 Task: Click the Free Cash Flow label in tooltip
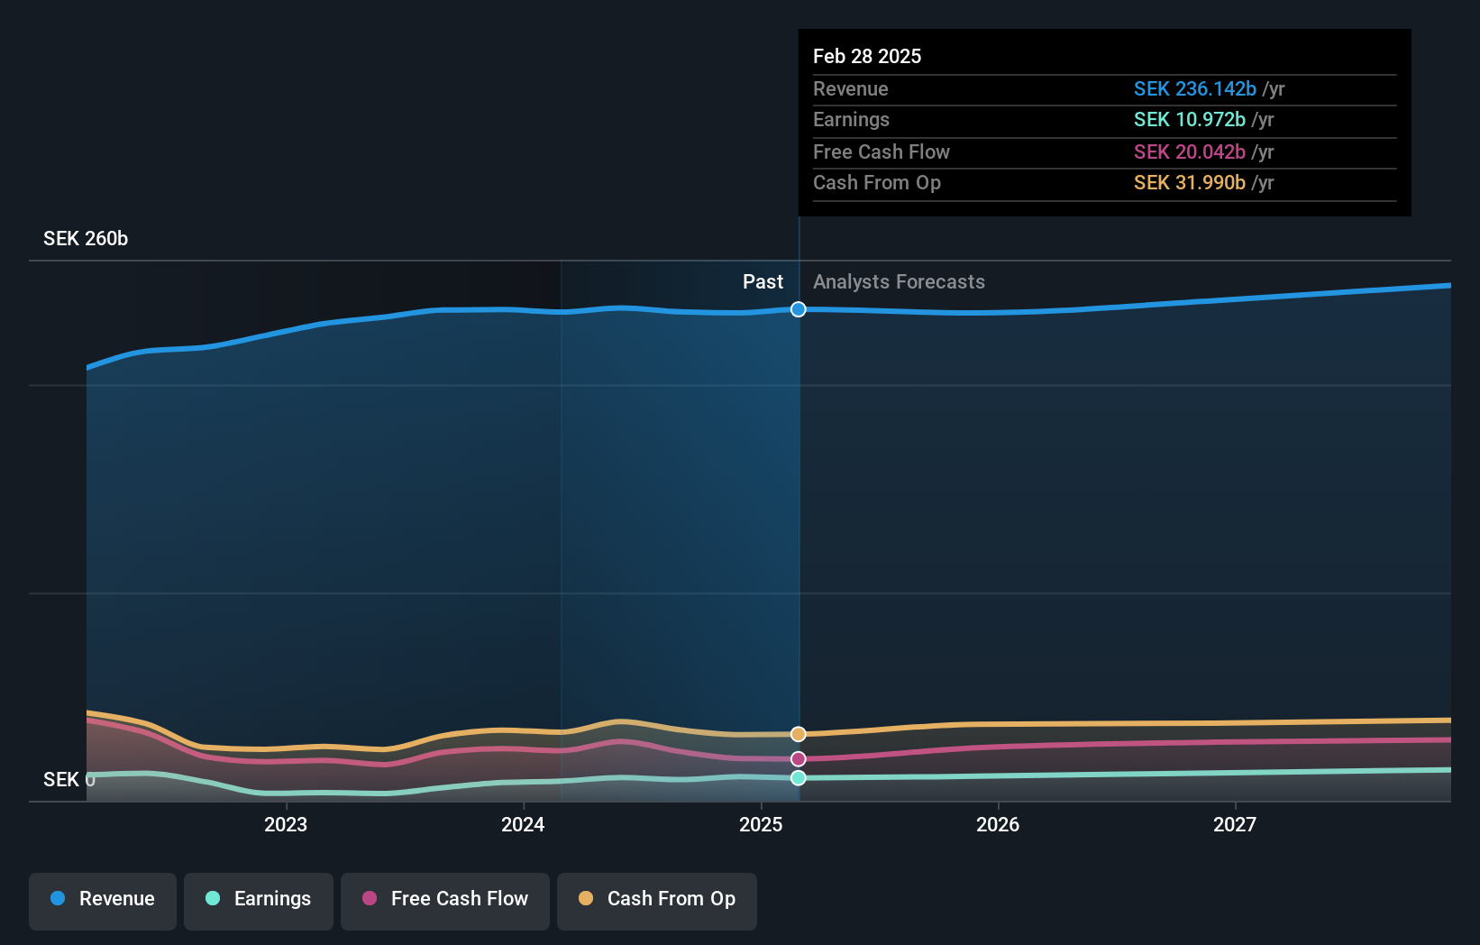tap(882, 151)
